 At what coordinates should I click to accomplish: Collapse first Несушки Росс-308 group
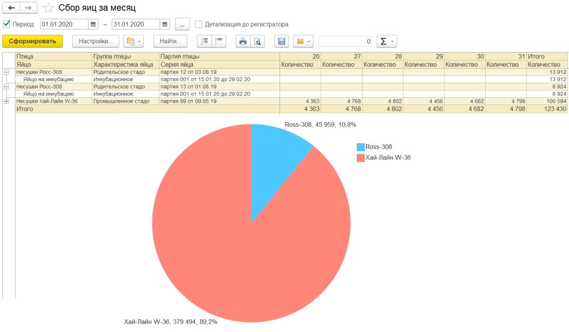6,72
